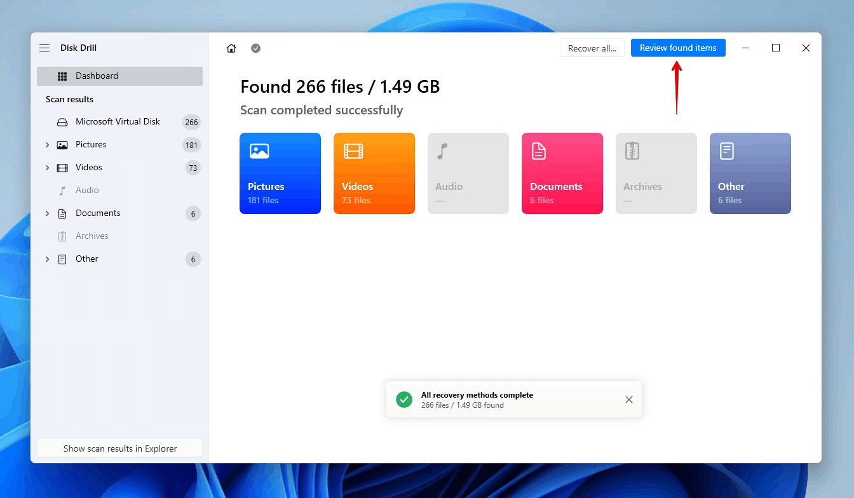Open the gray Audio category card

[x=468, y=173]
